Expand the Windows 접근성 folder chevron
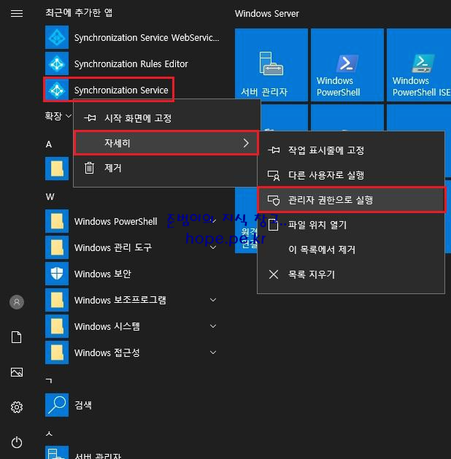451x459 pixels. pos(213,352)
